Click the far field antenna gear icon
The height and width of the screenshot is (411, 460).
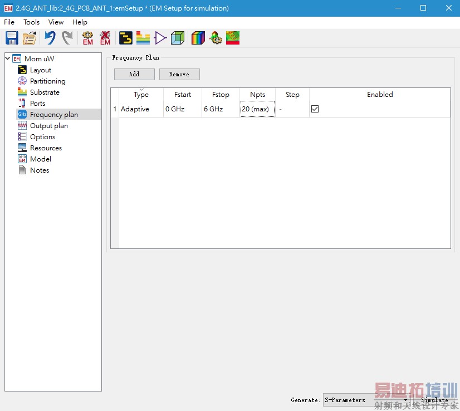[x=216, y=38]
